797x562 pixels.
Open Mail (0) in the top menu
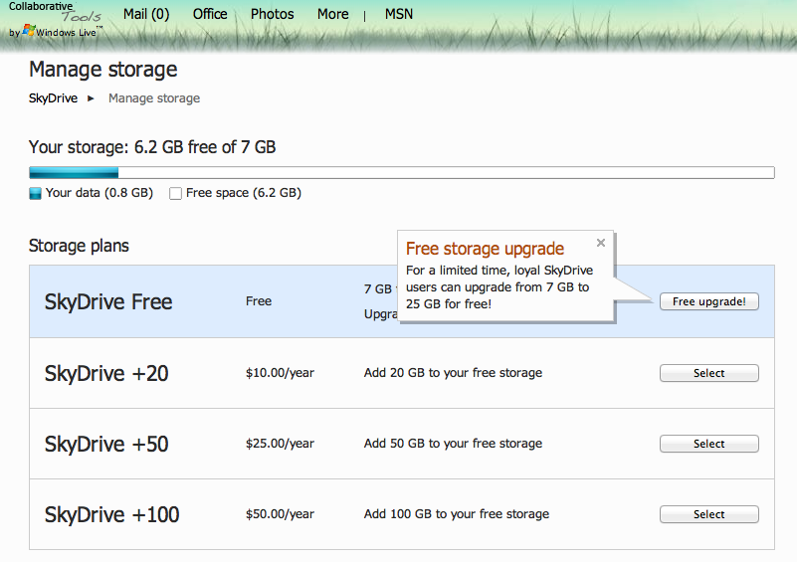tap(146, 14)
